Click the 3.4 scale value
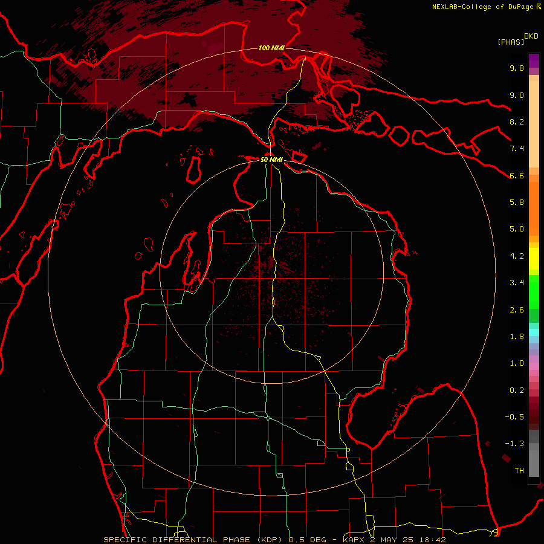The height and width of the screenshot is (544, 544). tap(517, 283)
